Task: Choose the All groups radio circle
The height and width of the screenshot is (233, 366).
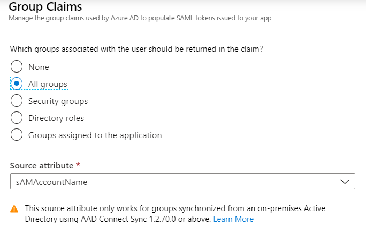Action: coord(17,84)
